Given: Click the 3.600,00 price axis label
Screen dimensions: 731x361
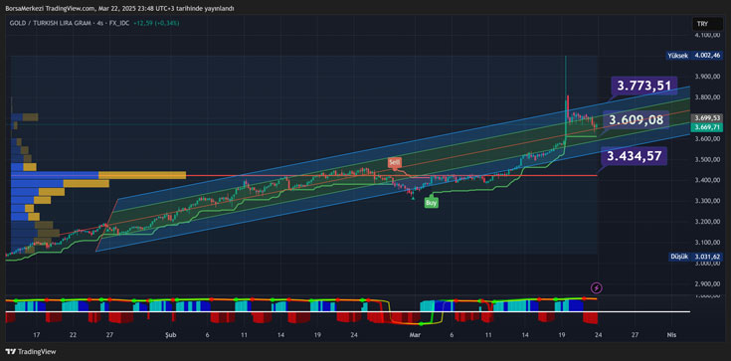Looking at the screenshot, I should [x=707, y=139].
